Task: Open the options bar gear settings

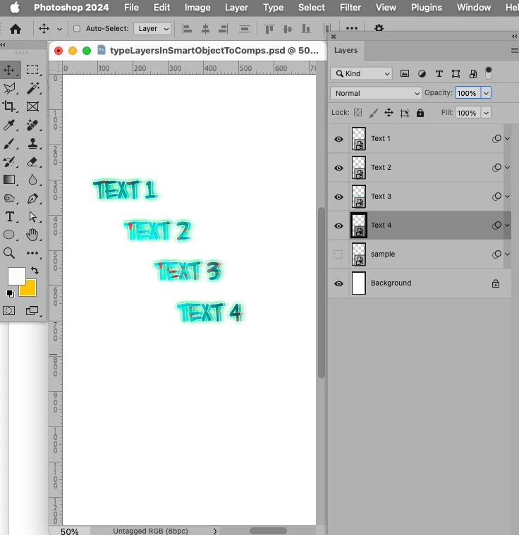Action: tap(379, 28)
